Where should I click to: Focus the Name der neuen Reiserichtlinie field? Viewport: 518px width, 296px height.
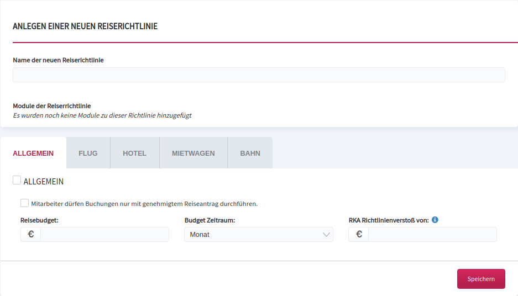(x=259, y=75)
